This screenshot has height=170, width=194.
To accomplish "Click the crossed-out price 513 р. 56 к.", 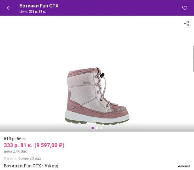I will point(15,139).
